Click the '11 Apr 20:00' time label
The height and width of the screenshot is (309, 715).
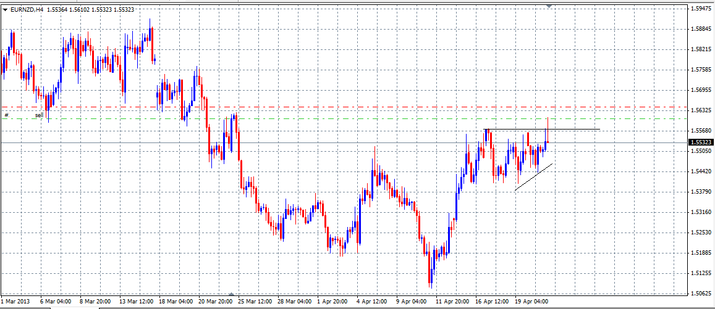tap(452, 302)
